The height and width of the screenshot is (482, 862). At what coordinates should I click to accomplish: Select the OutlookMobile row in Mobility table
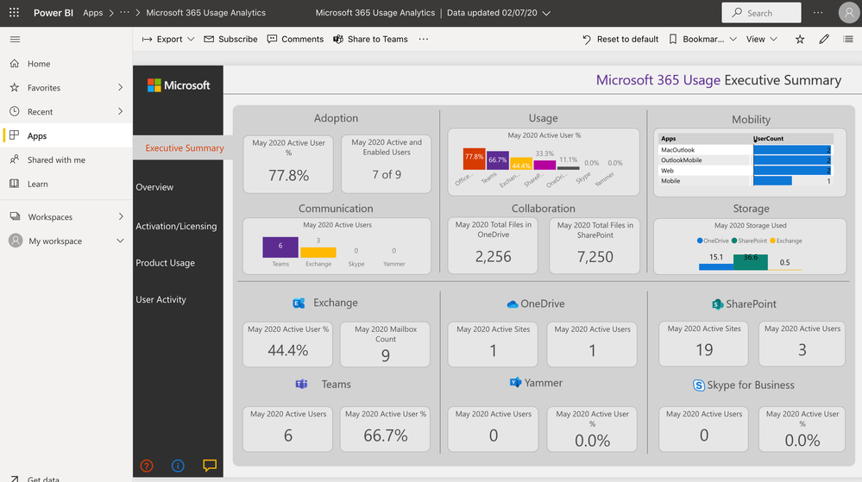click(x=746, y=160)
